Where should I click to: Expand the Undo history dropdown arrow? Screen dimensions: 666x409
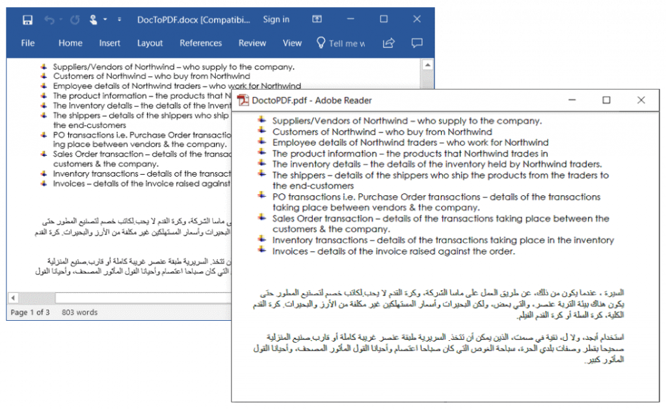click(x=61, y=19)
